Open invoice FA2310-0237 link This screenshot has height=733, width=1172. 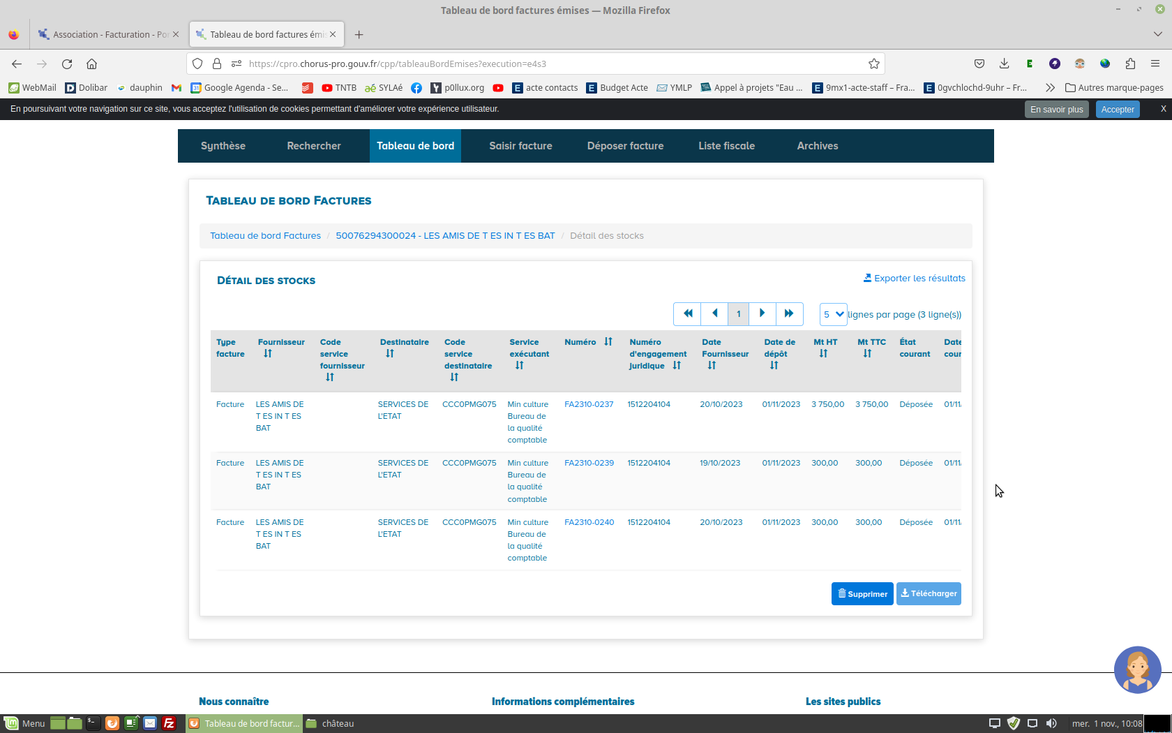[x=589, y=404]
